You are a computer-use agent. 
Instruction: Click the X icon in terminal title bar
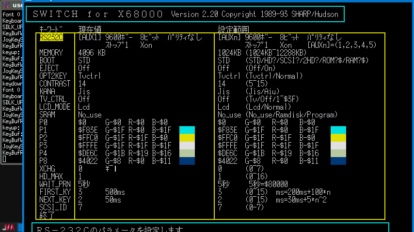pos(5,5)
